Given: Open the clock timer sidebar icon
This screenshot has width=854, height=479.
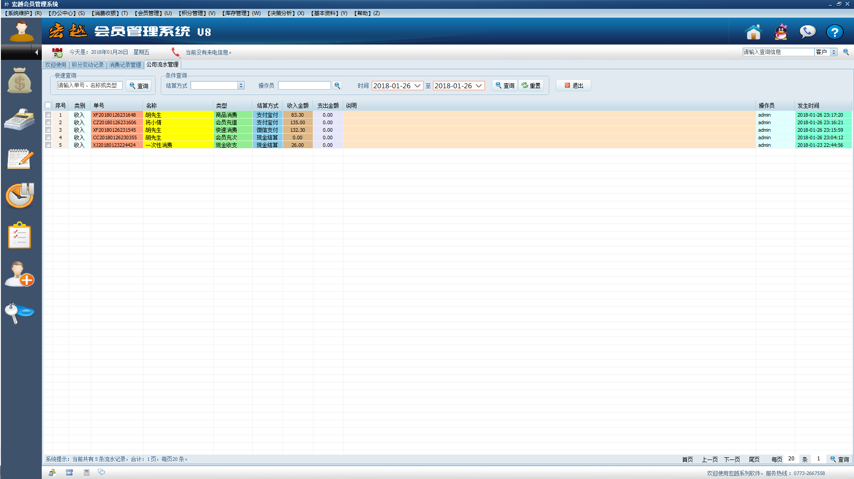Looking at the screenshot, I should coord(20,196).
